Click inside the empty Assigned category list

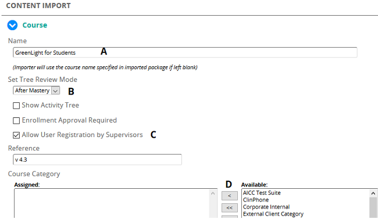tap(112, 203)
